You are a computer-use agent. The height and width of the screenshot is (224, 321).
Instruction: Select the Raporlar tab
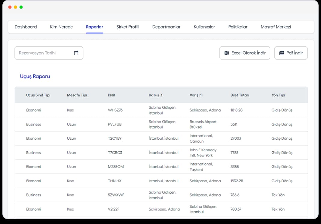point(94,27)
